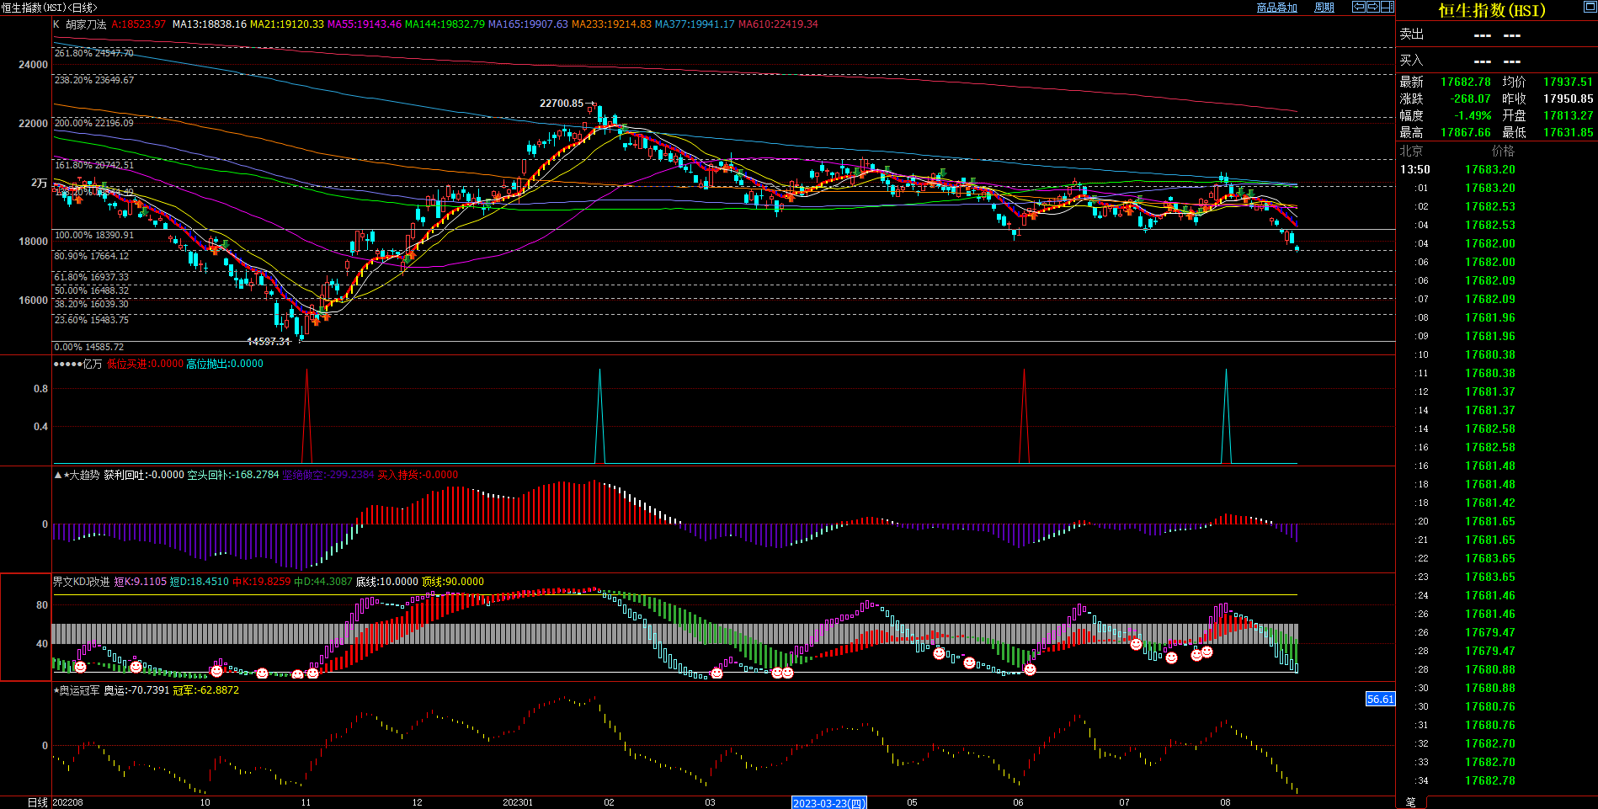Viewport: 1598px width, 809px height.
Task: Open the 商品叠加 overlay link
Action: tap(1276, 8)
